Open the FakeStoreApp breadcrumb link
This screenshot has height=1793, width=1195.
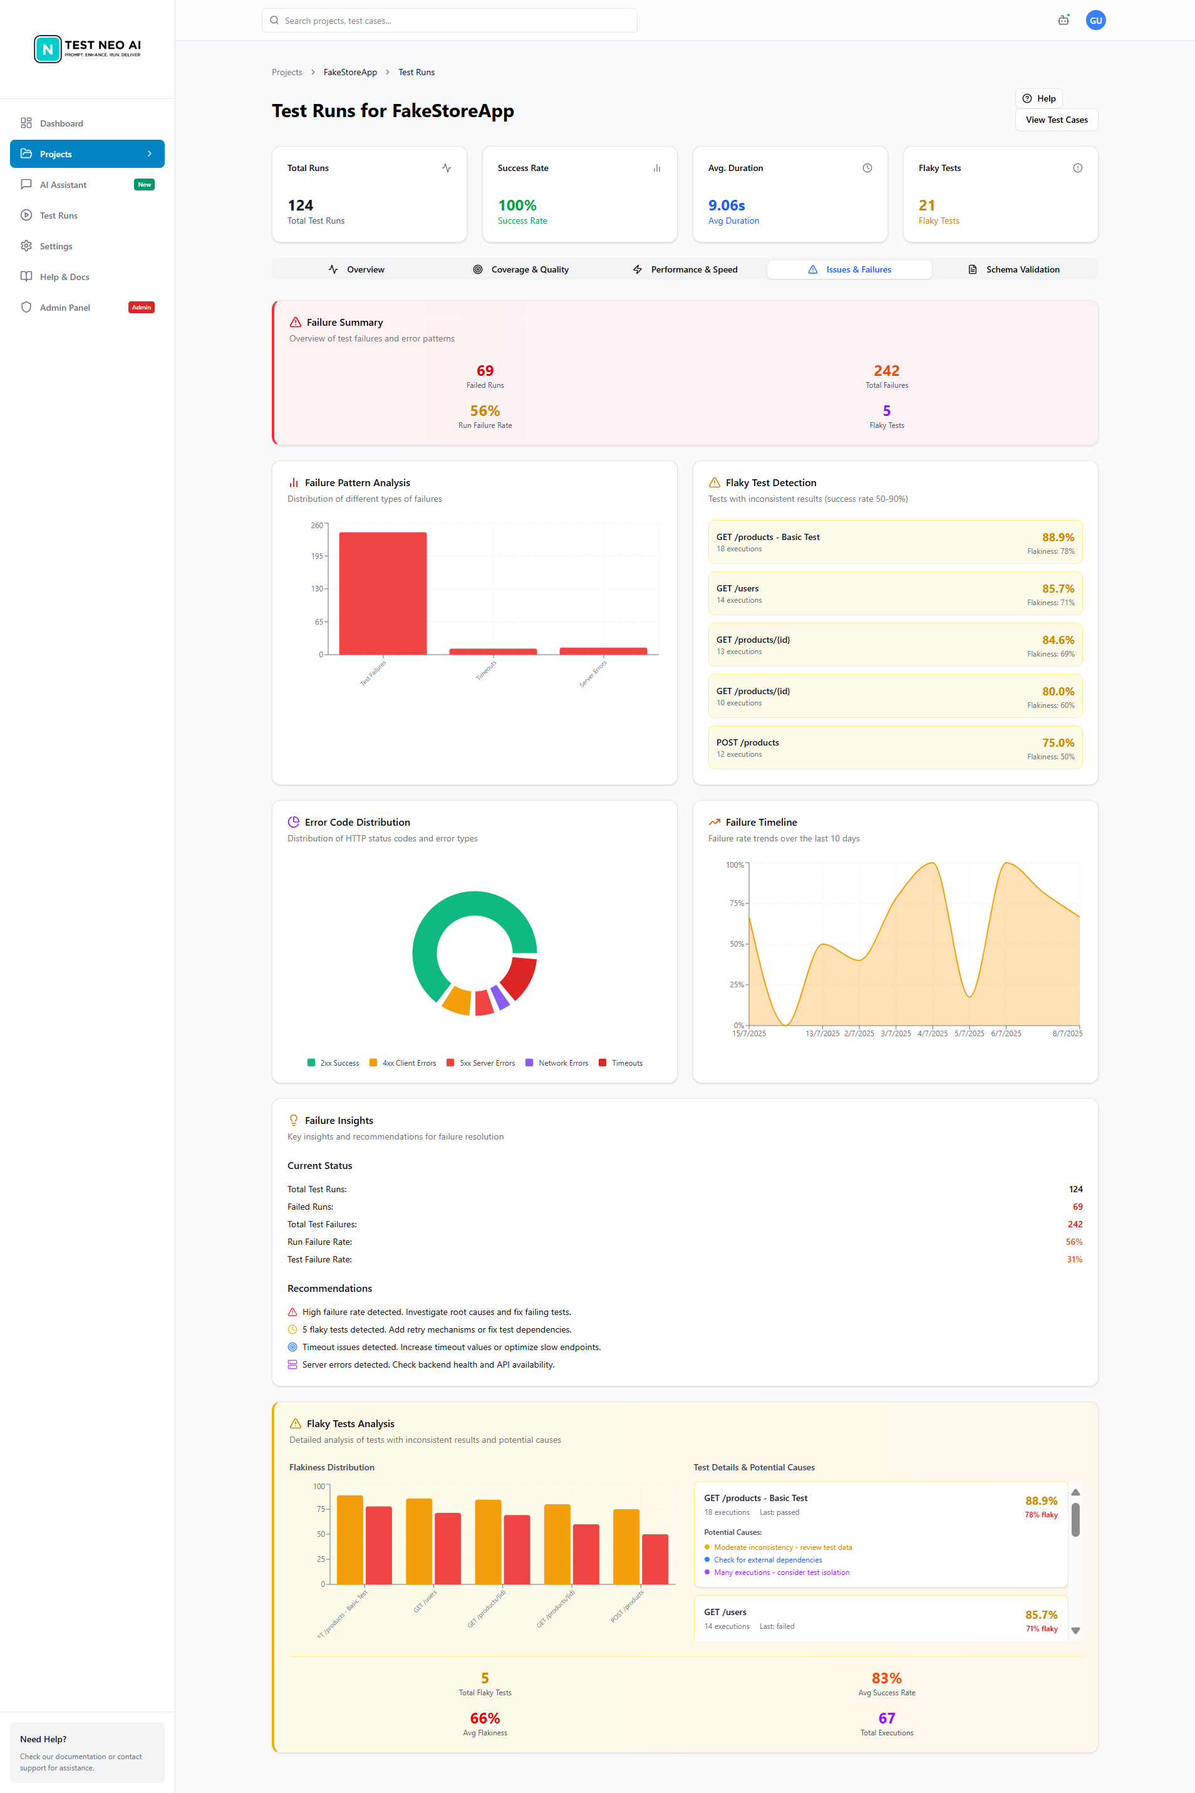(x=350, y=71)
